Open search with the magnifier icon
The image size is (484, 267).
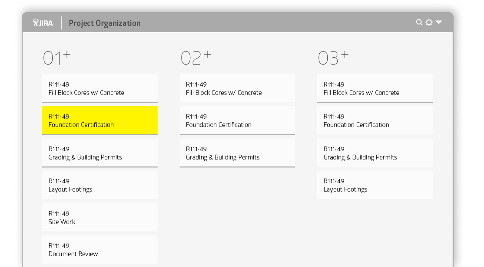point(419,22)
